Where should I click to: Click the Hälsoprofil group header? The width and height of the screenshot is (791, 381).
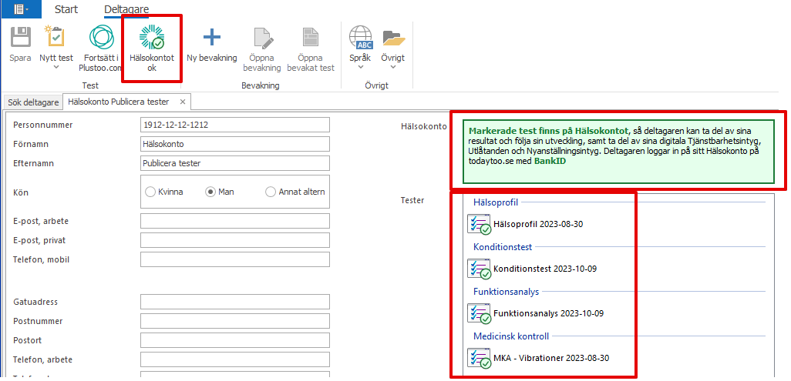(496, 202)
